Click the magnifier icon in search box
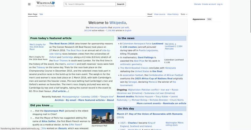The height and width of the screenshot is (130, 251). (66, 4)
